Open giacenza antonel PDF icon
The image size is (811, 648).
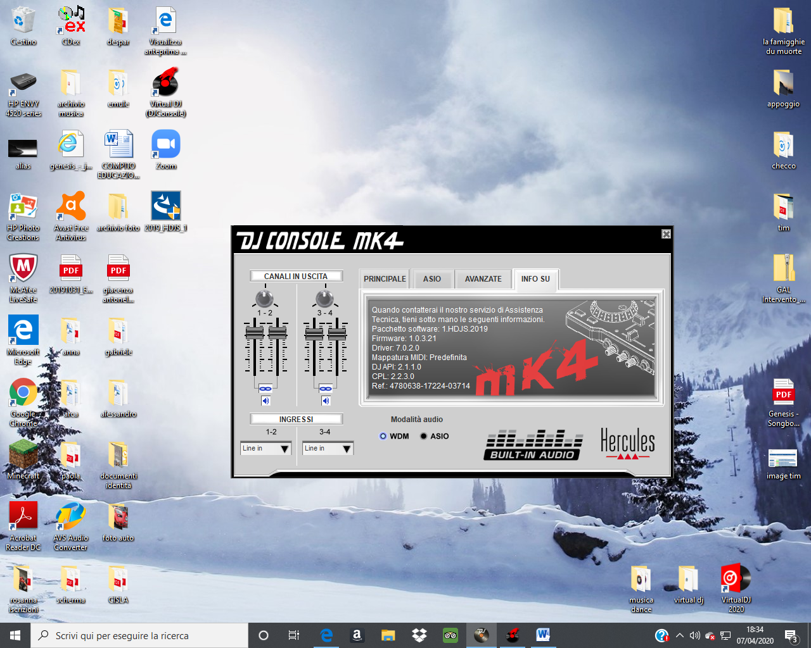118,278
